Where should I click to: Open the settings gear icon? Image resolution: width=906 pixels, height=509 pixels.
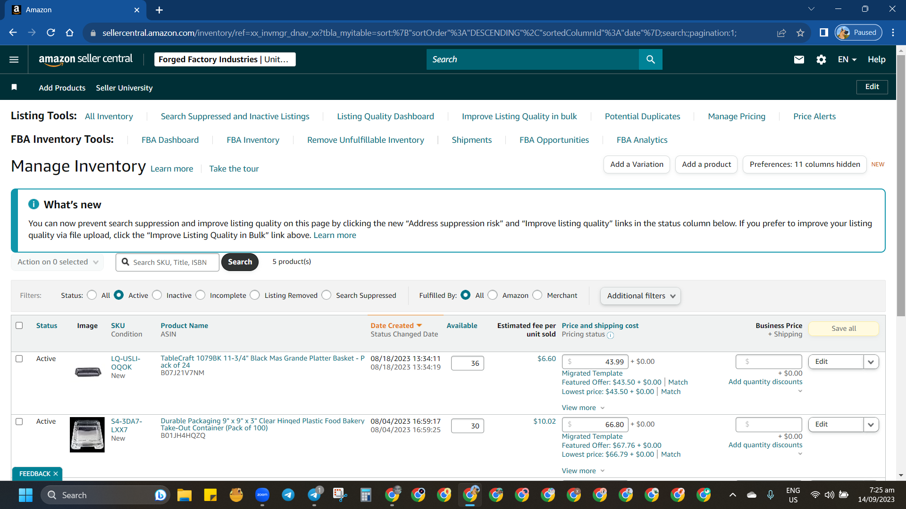(x=821, y=59)
